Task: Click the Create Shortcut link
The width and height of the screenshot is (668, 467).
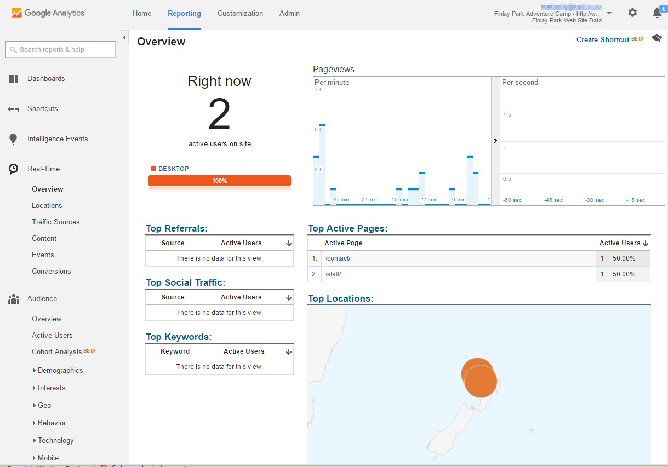Action: pos(603,39)
